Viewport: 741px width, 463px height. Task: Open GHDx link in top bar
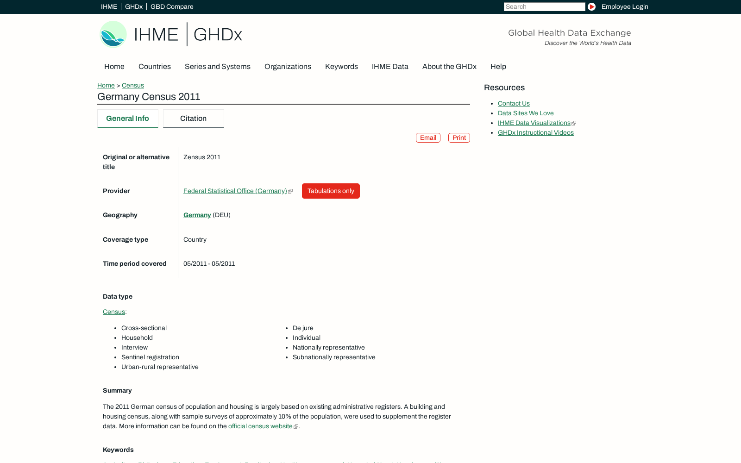click(134, 7)
